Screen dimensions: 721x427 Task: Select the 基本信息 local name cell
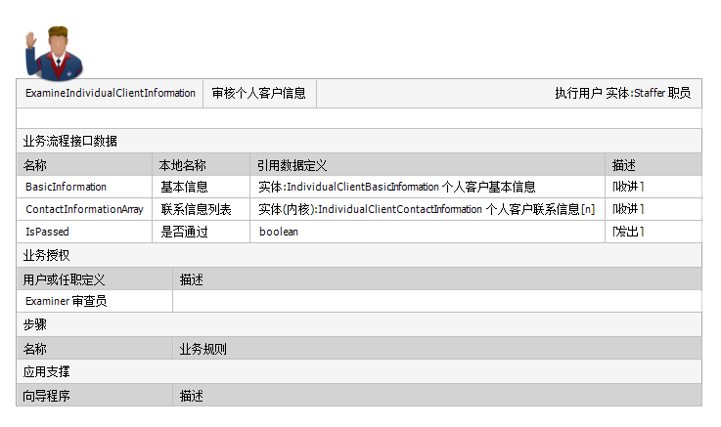[201, 187]
